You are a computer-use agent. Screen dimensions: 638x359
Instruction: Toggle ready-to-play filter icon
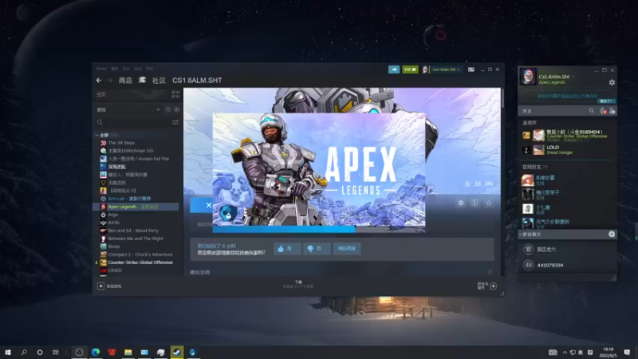[x=176, y=109]
